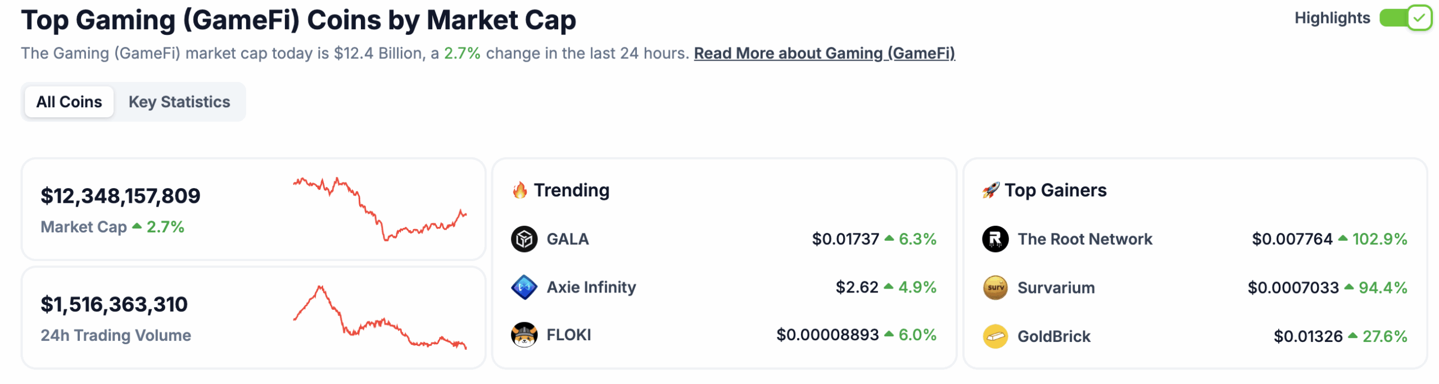Click the FLOKI coin icon

pos(524,335)
